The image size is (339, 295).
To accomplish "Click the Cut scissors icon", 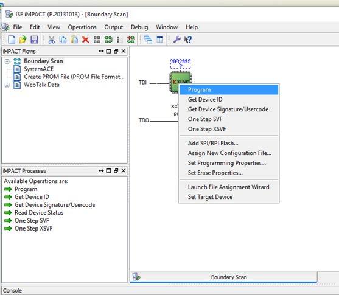I will (52, 40).
